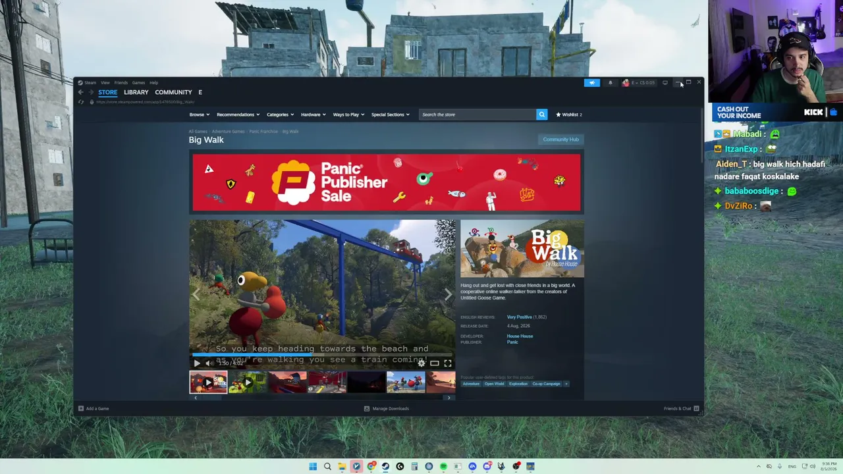Viewport: 843px width, 474px height.
Task: Open Spotify from the taskbar
Action: coord(443,467)
